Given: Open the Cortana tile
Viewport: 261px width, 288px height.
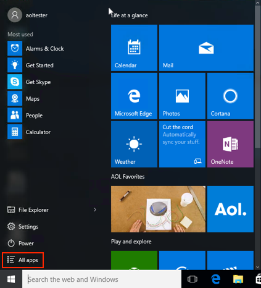Looking at the screenshot, I should tap(230, 96).
